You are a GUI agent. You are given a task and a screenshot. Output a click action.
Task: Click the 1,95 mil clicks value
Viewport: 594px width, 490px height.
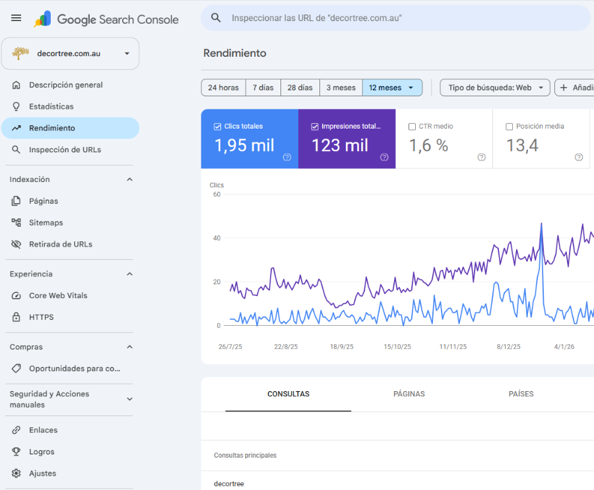244,145
